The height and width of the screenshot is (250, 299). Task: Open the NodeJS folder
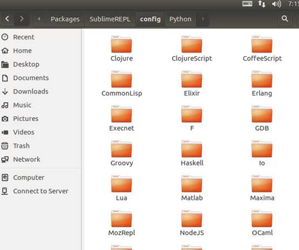tap(192, 223)
